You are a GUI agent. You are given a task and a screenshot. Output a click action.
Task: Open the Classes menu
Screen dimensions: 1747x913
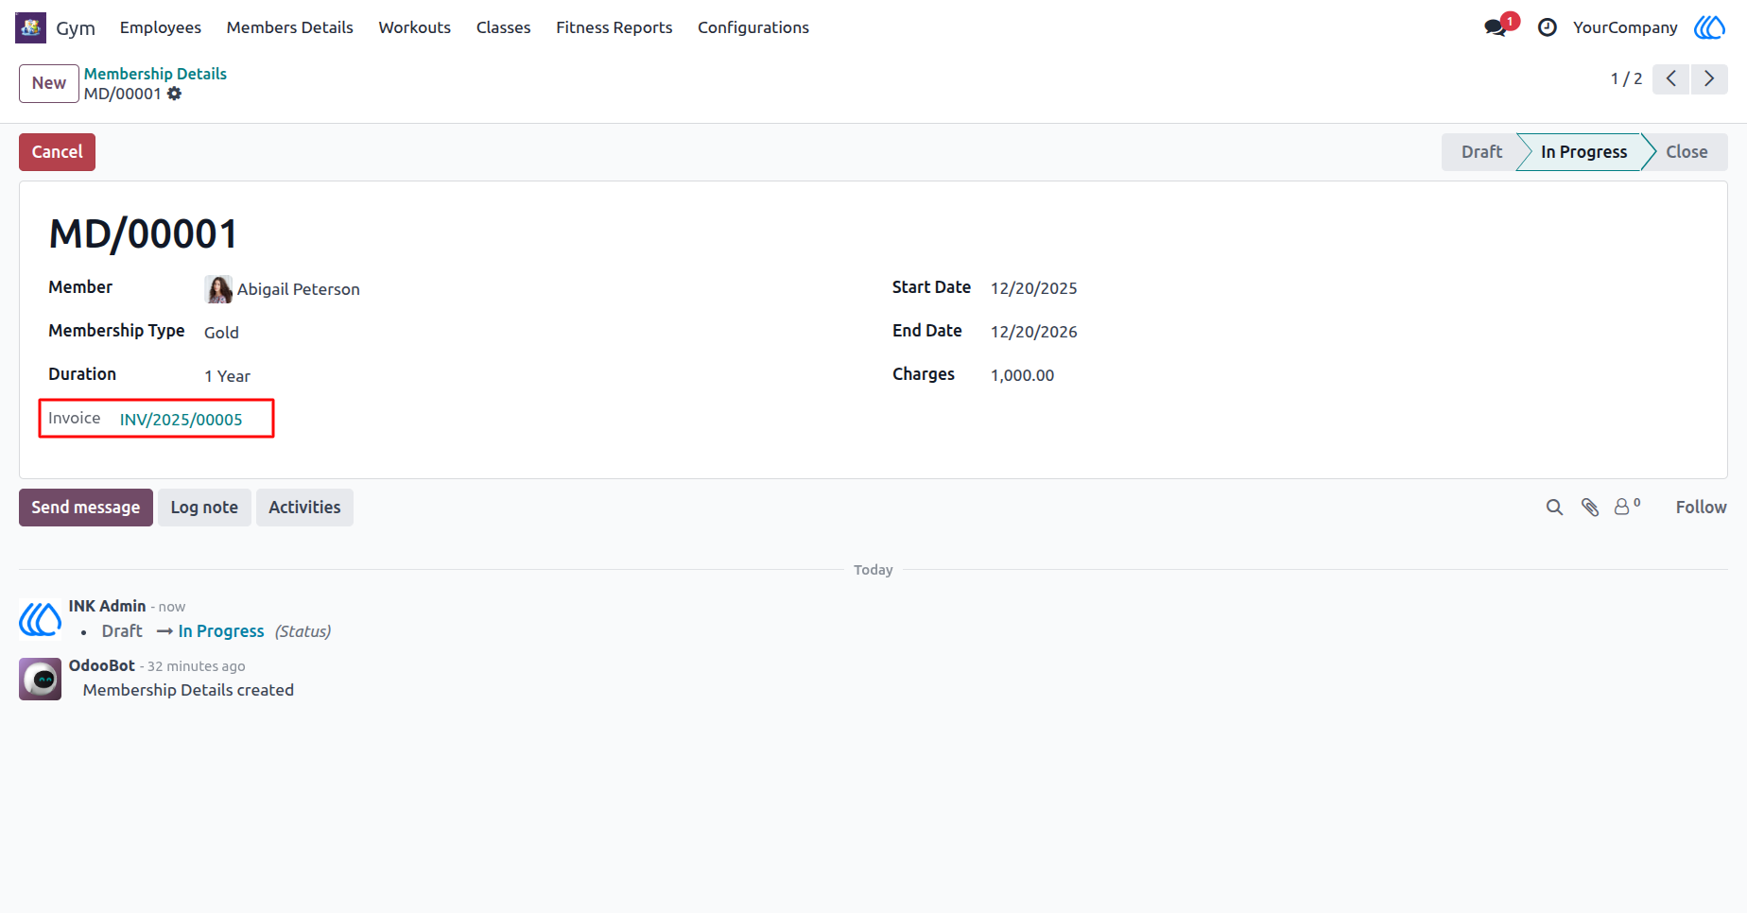503,27
